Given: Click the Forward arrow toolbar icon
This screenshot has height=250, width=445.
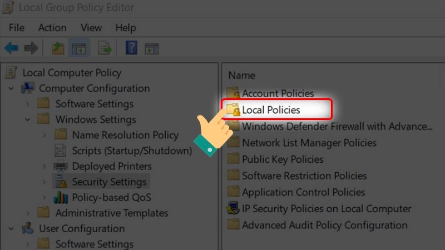Looking at the screenshot, I should 31,49.
